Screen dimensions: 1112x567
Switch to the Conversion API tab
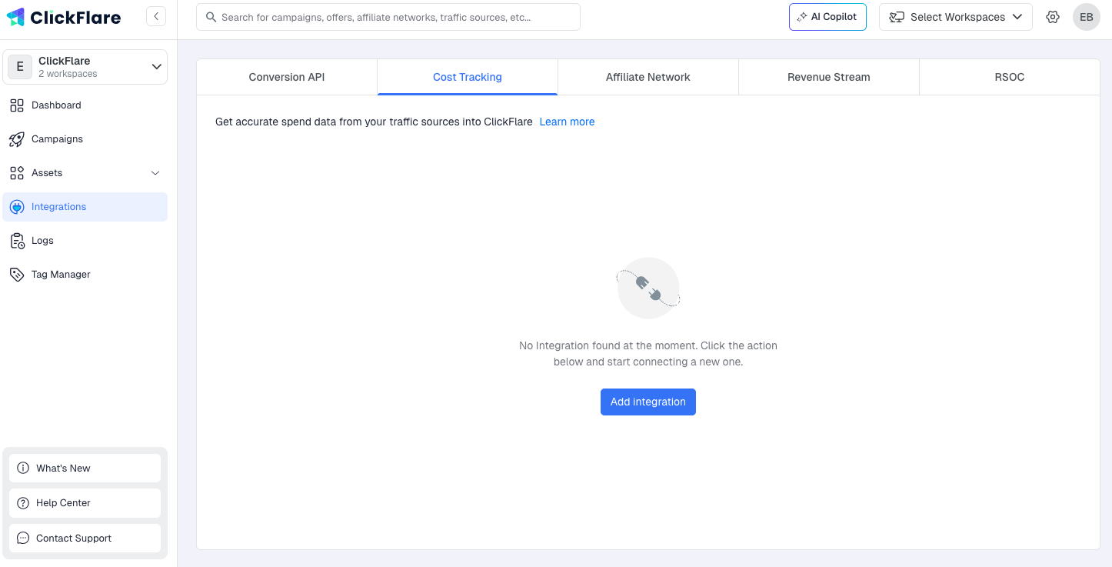[287, 77]
